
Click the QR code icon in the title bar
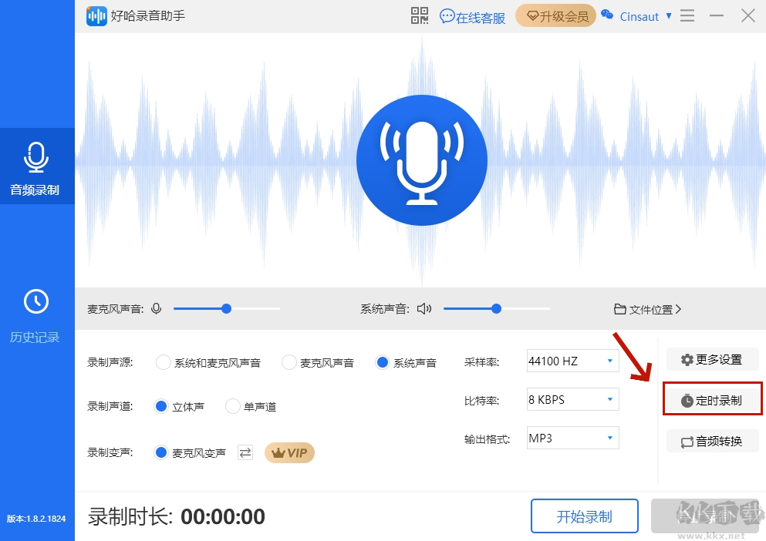tap(419, 15)
